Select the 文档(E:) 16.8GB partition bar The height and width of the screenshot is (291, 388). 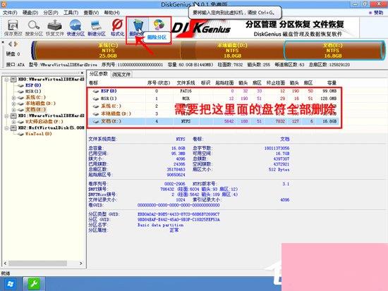click(x=333, y=51)
